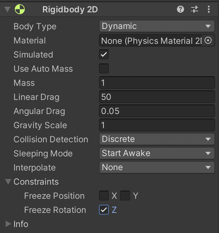Click the Material object picker circle
This screenshot has width=219, height=233.
208,41
